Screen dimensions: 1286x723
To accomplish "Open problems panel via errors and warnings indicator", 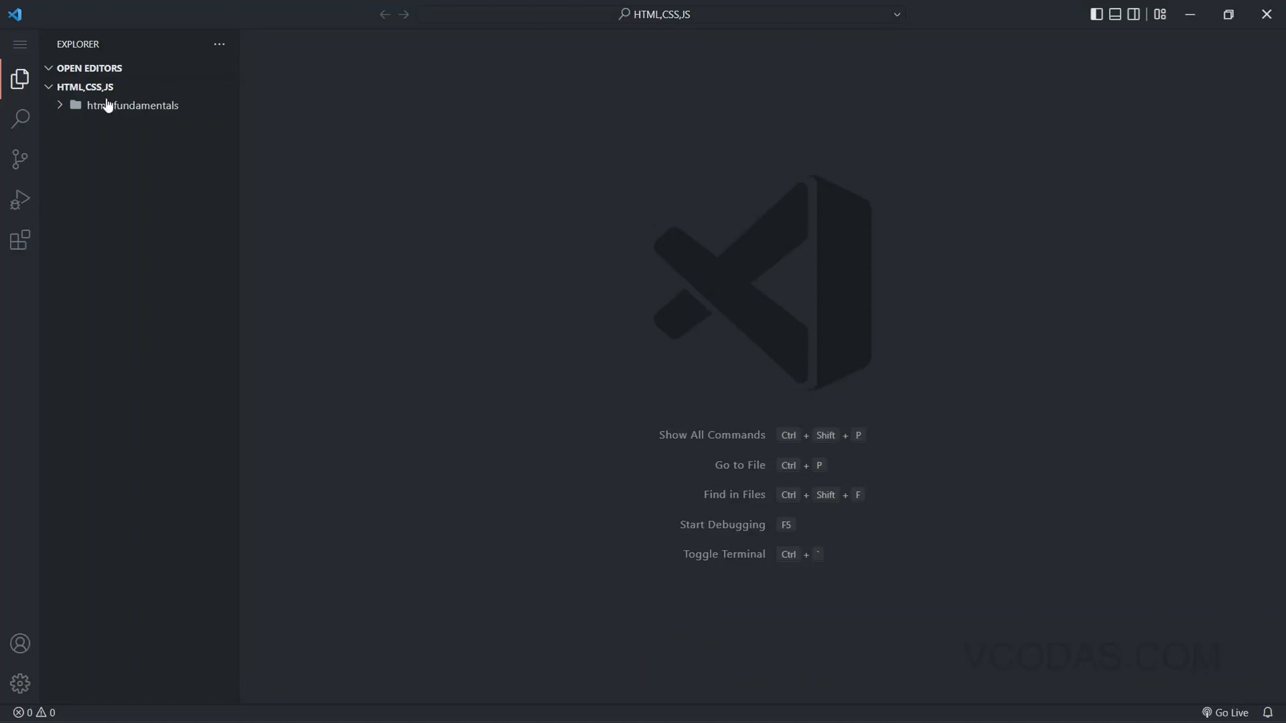I will click(34, 712).
